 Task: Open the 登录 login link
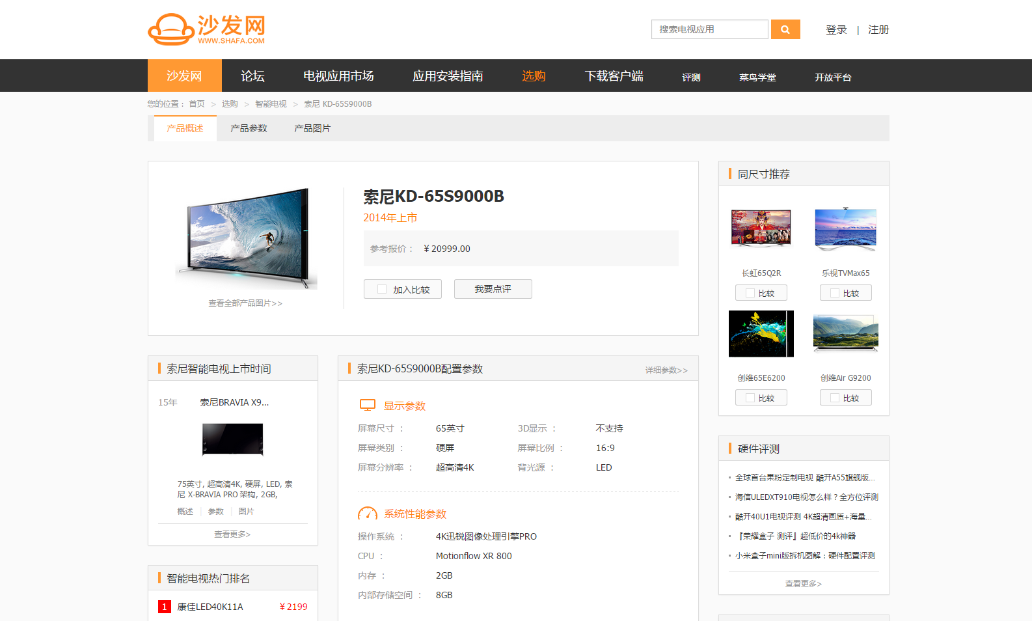pyautogui.click(x=836, y=30)
